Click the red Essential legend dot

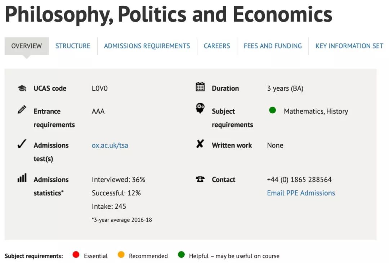[76, 255]
